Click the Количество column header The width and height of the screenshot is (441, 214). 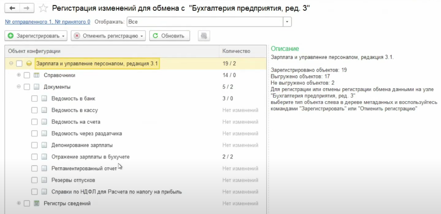tap(243, 51)
